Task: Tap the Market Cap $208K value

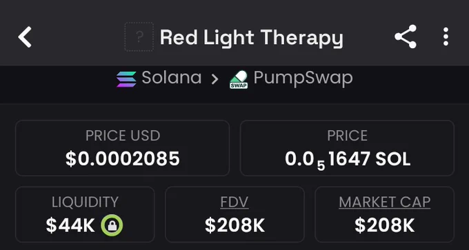Action: 385,225
